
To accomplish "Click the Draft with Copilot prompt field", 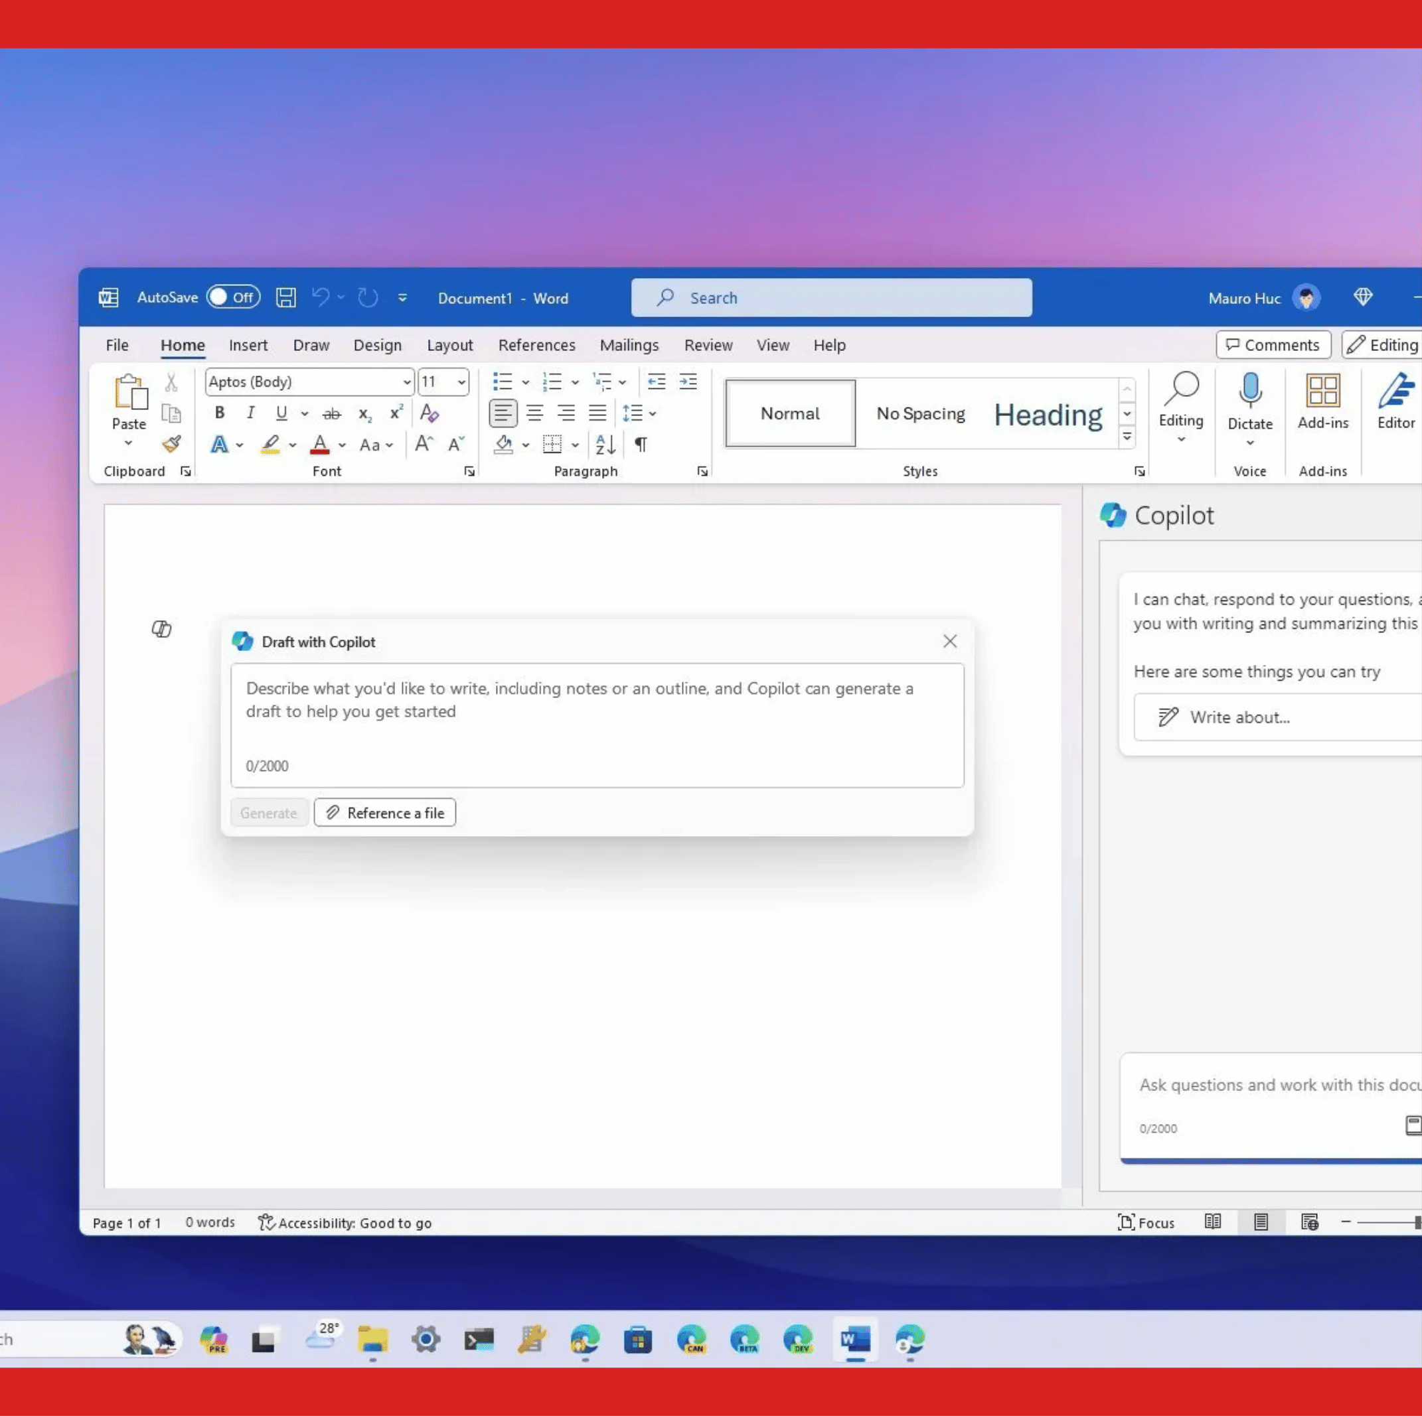I will click(597, 725).
